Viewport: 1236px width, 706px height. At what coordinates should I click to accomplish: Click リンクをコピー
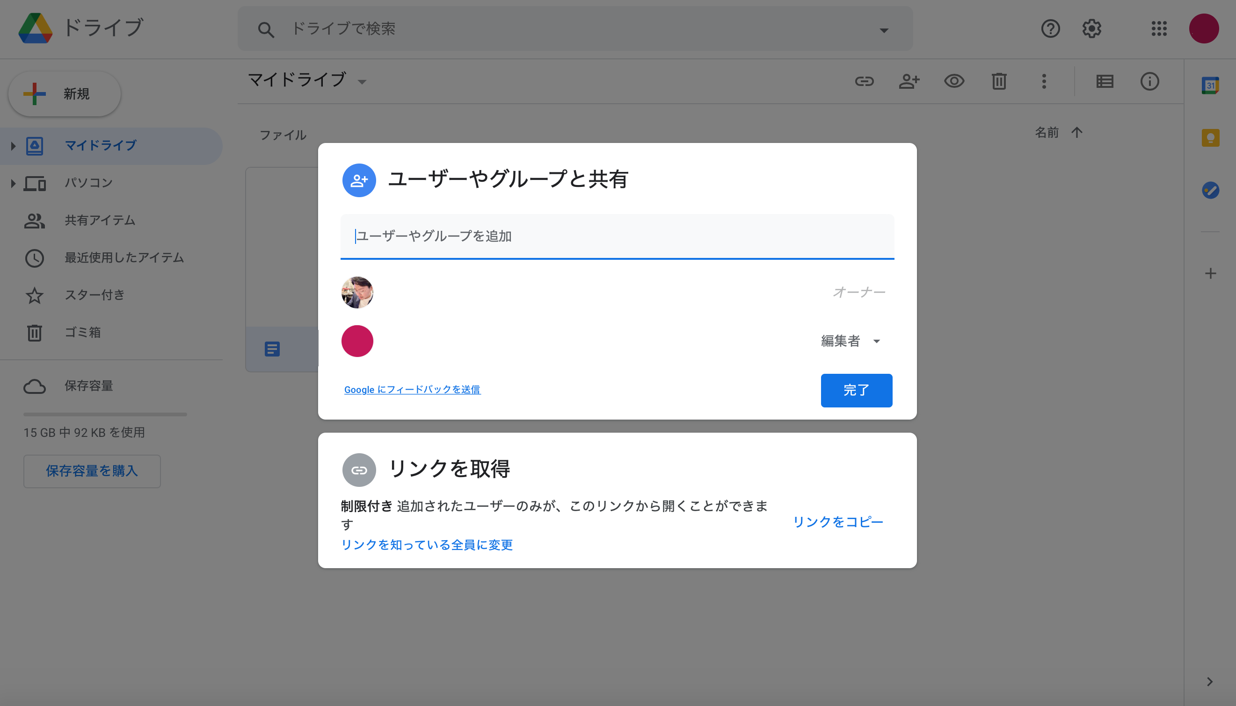pyautogui.click(x=837, y=522)
